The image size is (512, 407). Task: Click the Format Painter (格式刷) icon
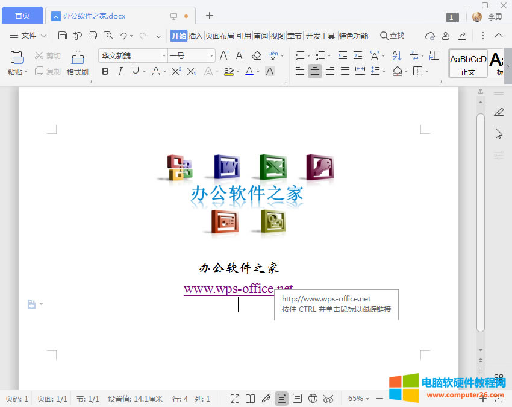point(78,58)
